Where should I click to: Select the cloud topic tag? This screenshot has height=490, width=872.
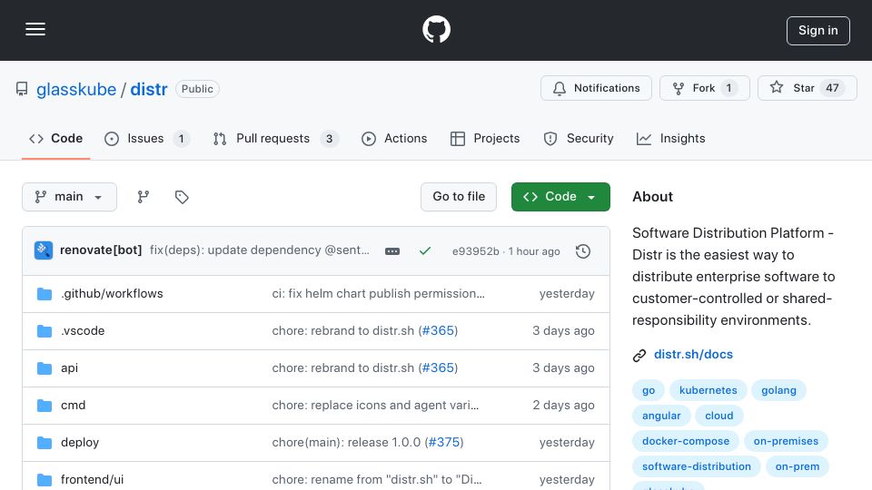[x=719, y=416]
